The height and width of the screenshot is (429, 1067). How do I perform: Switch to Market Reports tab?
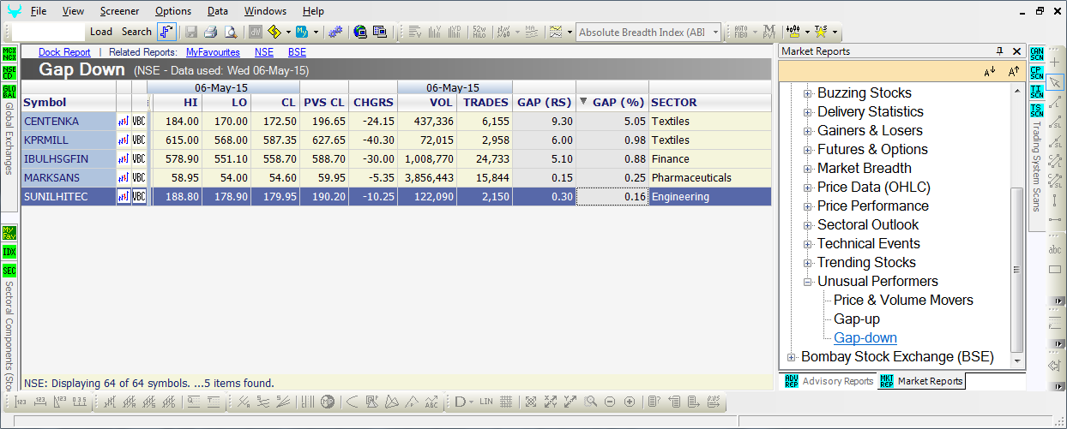tap(922, 381)
